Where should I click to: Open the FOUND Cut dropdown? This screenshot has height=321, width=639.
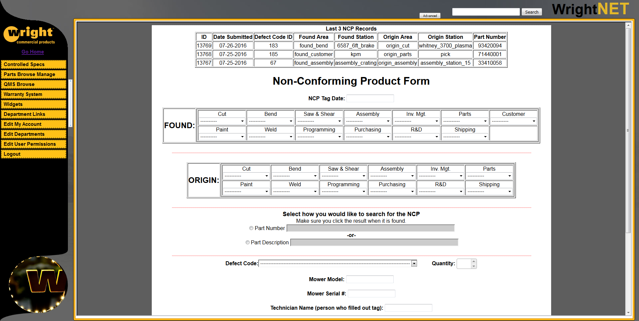coord(222,121)
